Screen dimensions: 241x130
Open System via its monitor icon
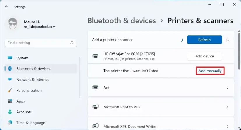[10, 58]
